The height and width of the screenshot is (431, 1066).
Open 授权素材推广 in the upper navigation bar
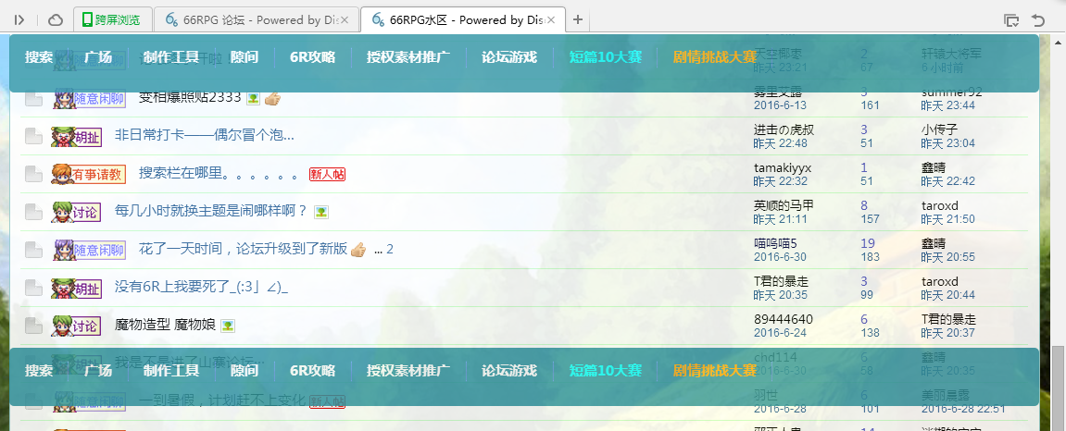click(408, 57)
